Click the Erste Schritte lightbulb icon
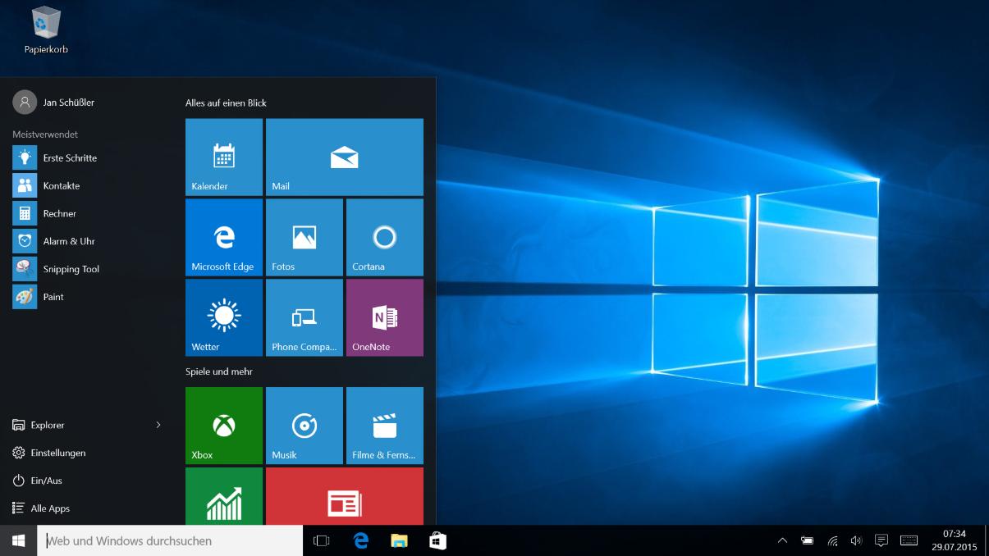 pos(25,157)
